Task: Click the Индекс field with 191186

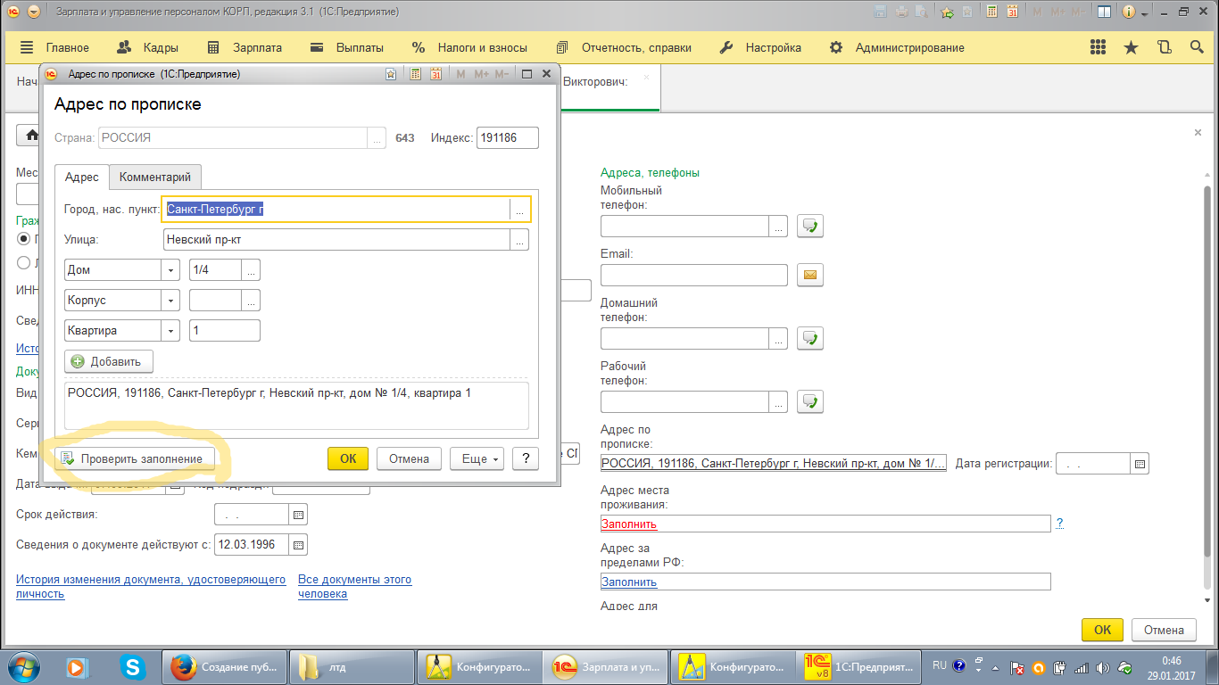Action: click(x=508, y=138)
